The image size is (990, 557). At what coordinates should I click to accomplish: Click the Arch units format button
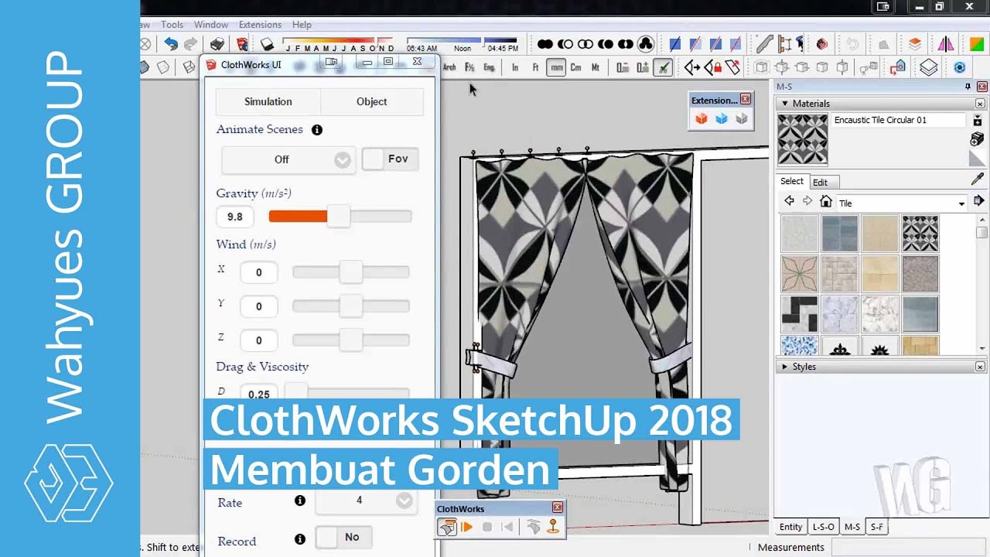click(449, 67)
